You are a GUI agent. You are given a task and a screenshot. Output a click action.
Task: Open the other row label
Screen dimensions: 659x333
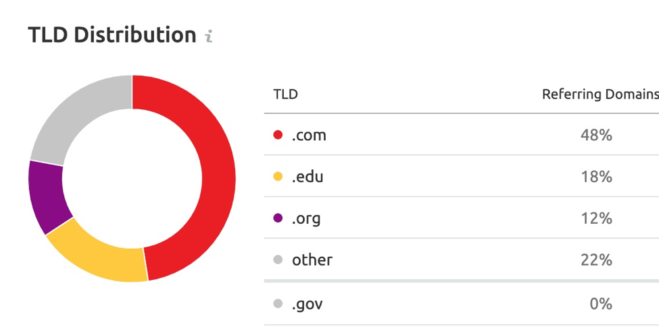coord(312,260)
